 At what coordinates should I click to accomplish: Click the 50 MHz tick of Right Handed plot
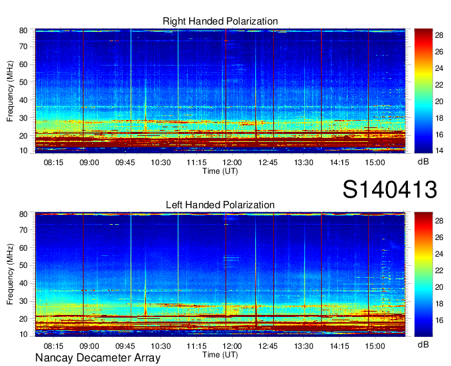point(23,82)
